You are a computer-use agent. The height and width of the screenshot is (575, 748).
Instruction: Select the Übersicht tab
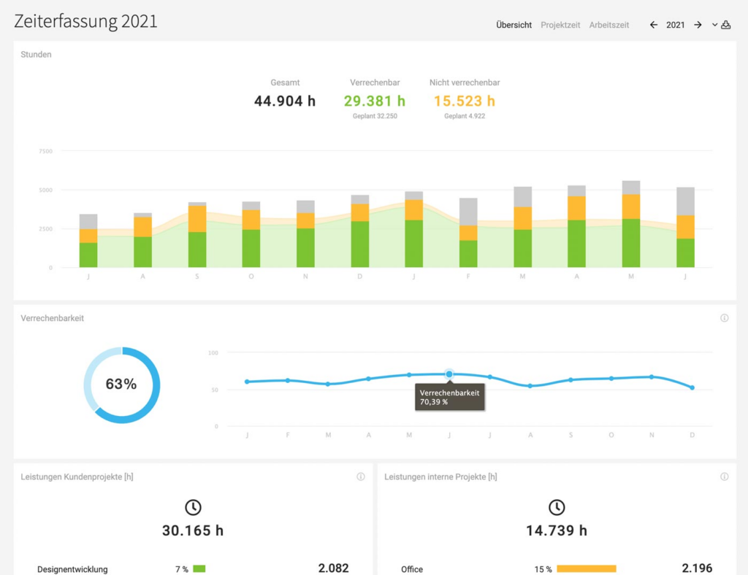[x=514, y=25]
